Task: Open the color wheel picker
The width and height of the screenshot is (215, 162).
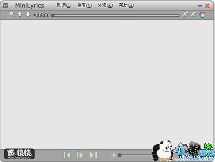Action: click(202, 15)
